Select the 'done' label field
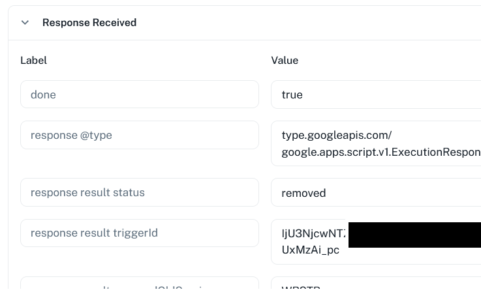Screen dimensions: 481x307 coord(140,95)
